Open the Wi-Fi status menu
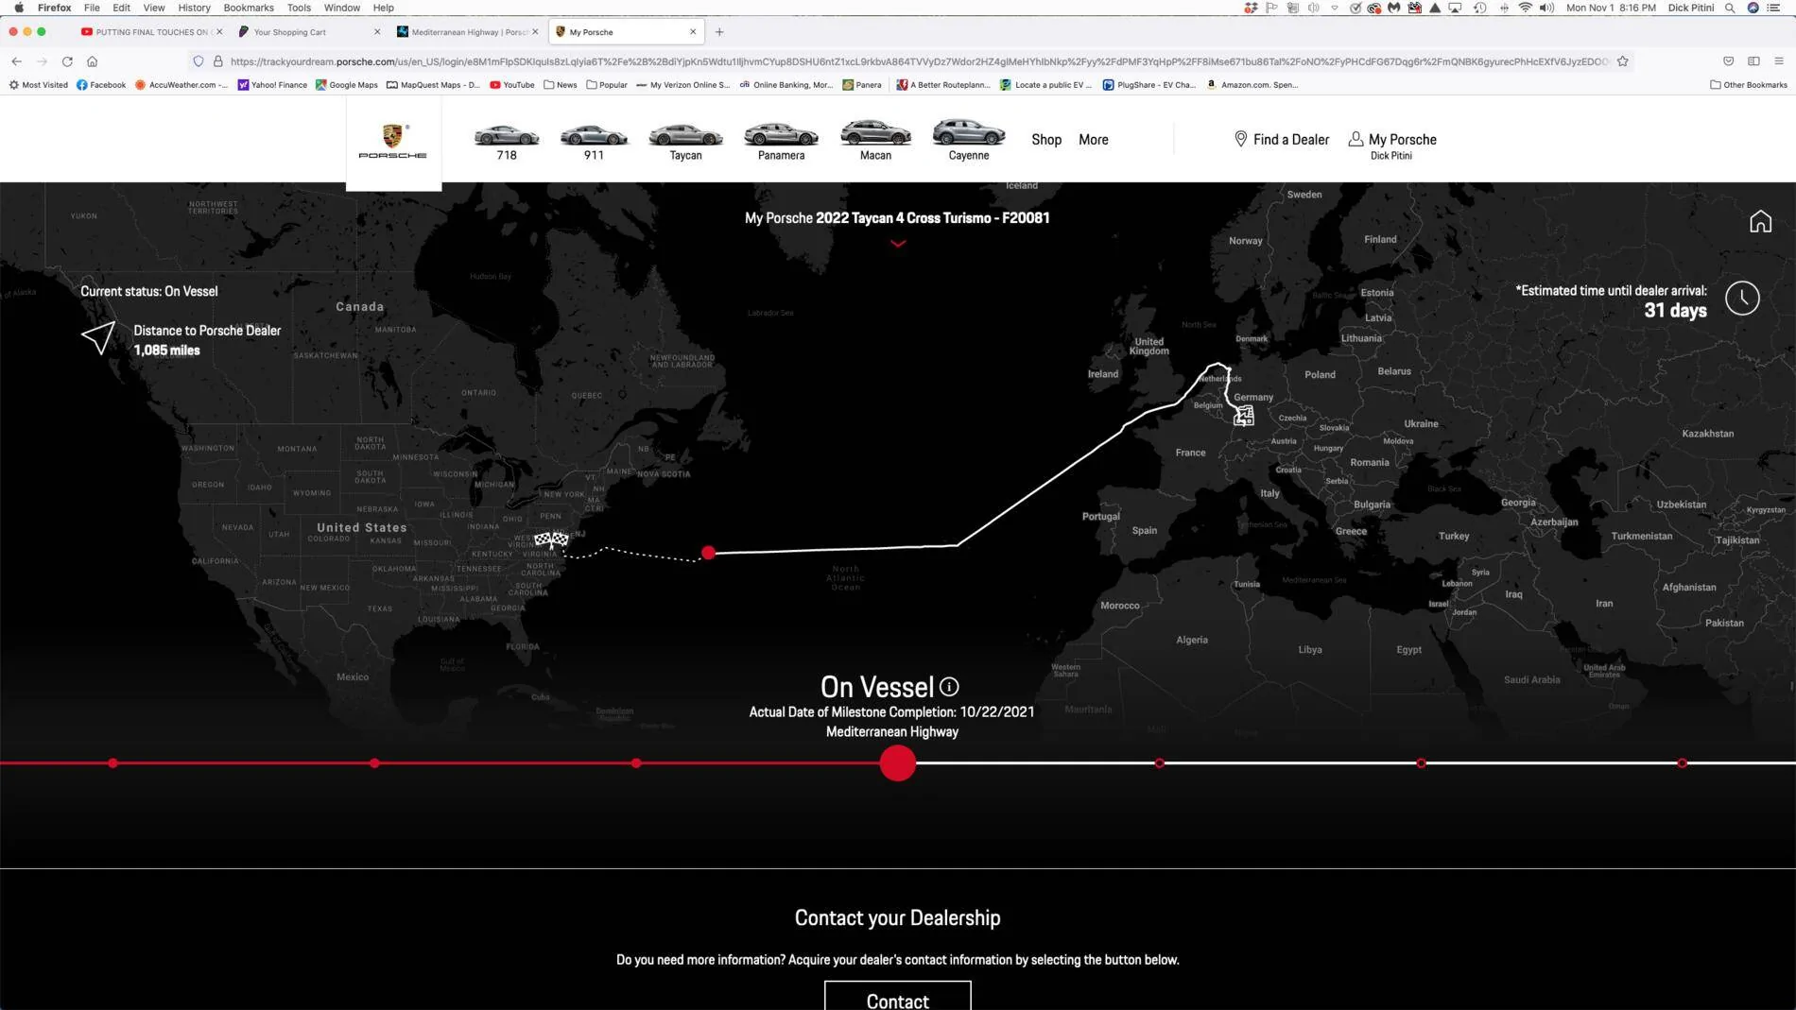Screen dimensions: 1796x1010 pos(1525,8)
